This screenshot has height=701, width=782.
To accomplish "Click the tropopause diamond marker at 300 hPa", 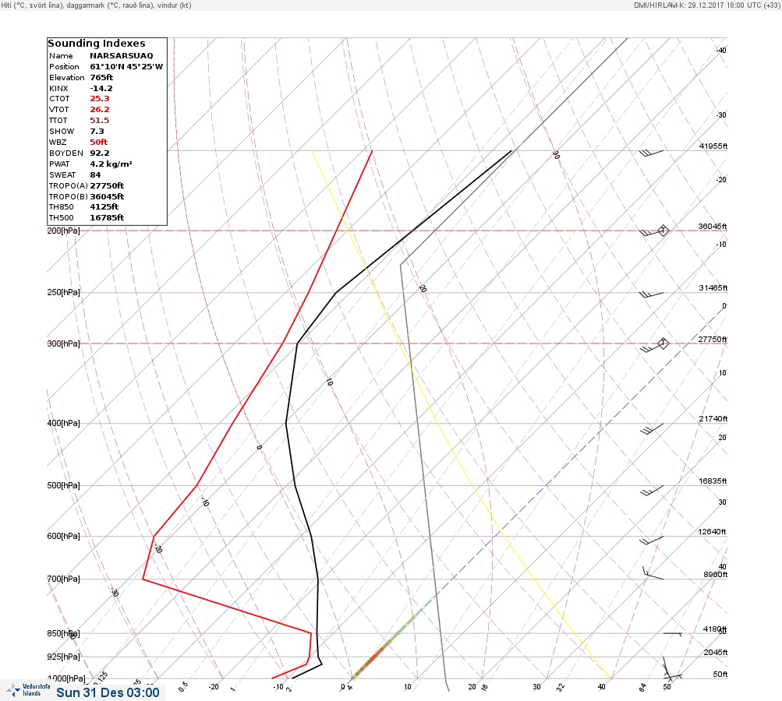I will point(663,343).
